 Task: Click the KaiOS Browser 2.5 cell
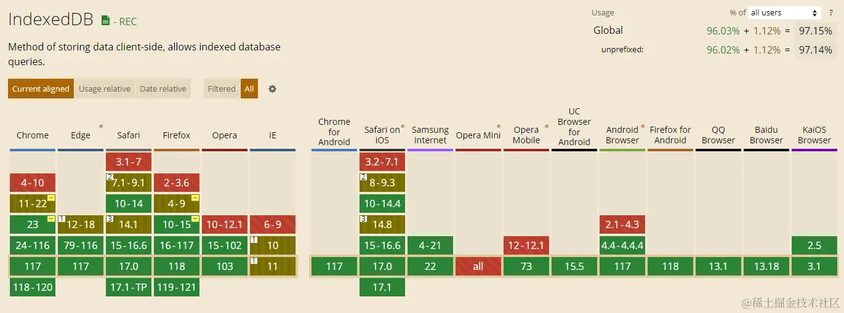(814, 245)
